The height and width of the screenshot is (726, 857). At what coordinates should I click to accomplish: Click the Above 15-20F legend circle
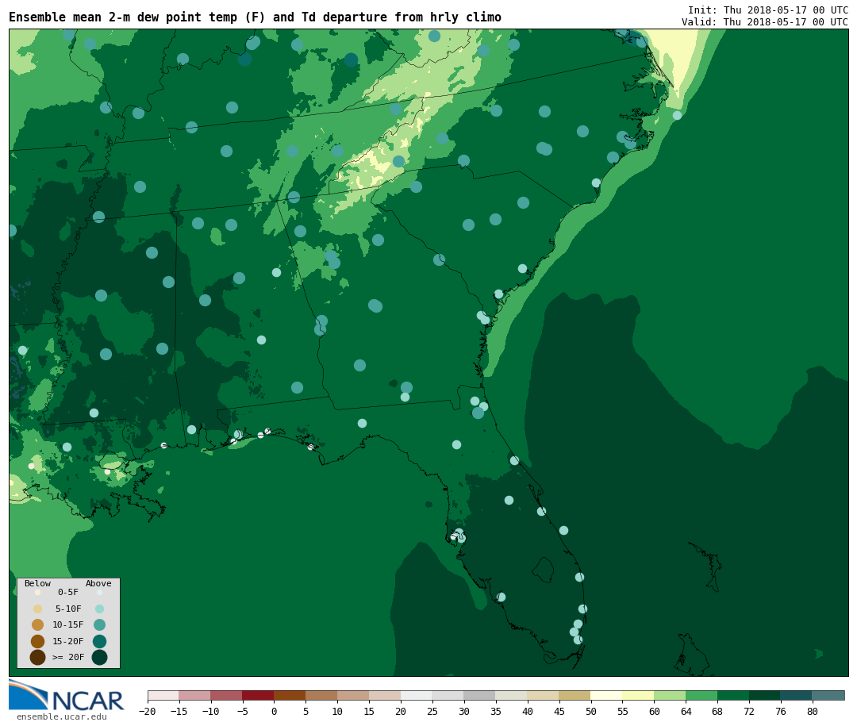(x=99, y=641)
